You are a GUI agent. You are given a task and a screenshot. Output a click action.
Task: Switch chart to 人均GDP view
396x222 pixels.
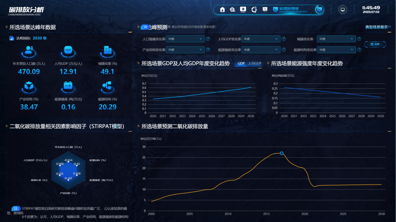point(254,64)
